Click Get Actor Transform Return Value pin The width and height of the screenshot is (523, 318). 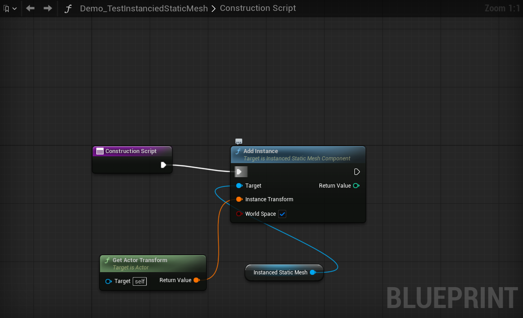(x=196, y=280)
